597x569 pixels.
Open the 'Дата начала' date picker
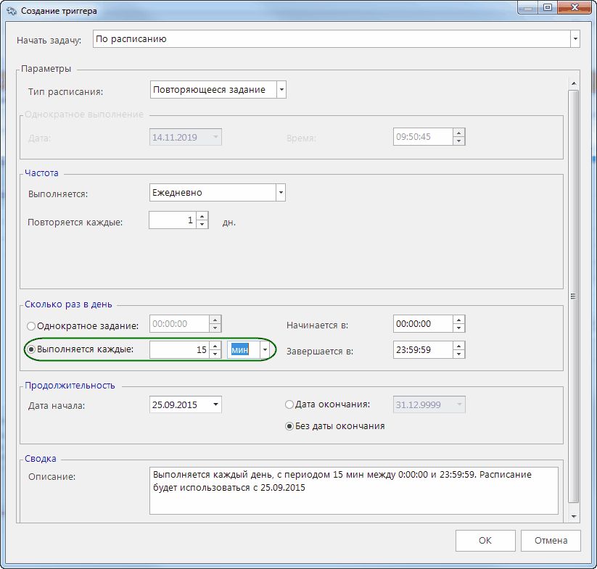[x=216, y=405]
